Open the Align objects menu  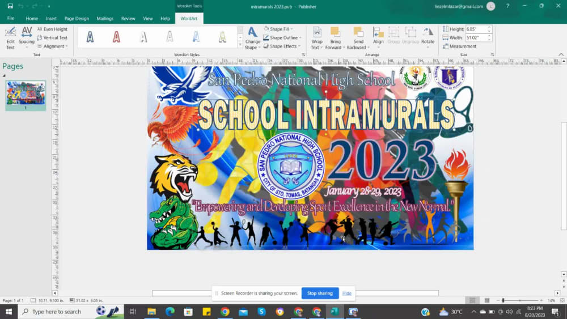pyautogui.click(x=378, y=36)
